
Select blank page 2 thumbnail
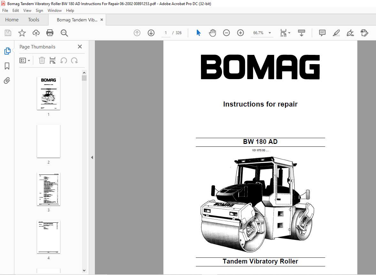(49, 141)
